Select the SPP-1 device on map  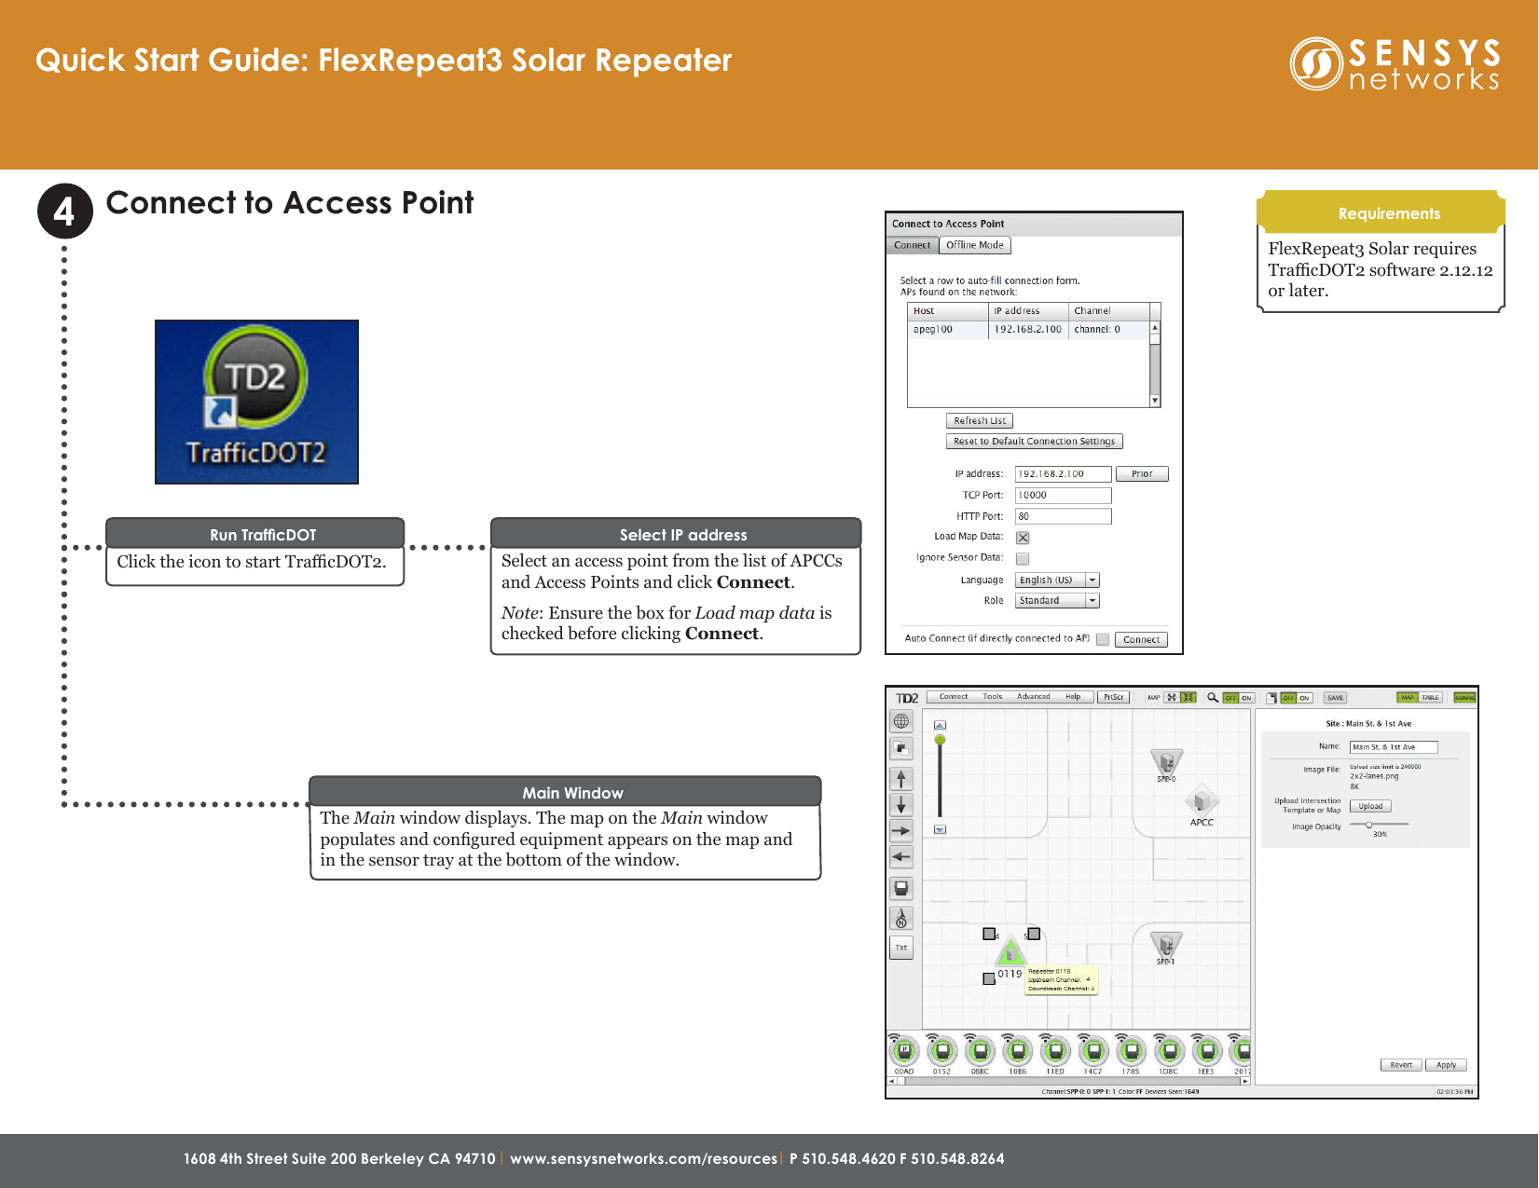coord(1165,948)
